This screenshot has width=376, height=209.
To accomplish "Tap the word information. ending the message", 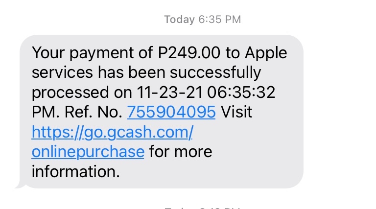I will pyautogui.click(x=76, y=172).
